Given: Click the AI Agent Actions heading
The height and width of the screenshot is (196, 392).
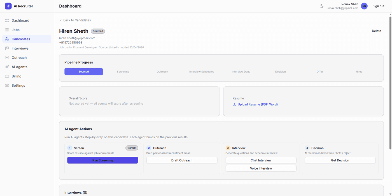Looking at the screenshot, I should 78,129.
